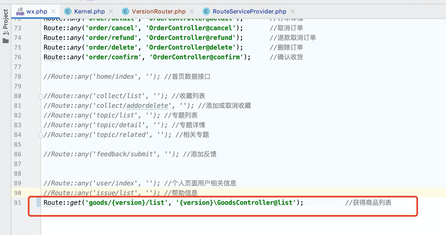Image resolution: width=446 pixels, height=235 pixels.
Task: Click the fold end marker at line 84
Action: (41, 135)
